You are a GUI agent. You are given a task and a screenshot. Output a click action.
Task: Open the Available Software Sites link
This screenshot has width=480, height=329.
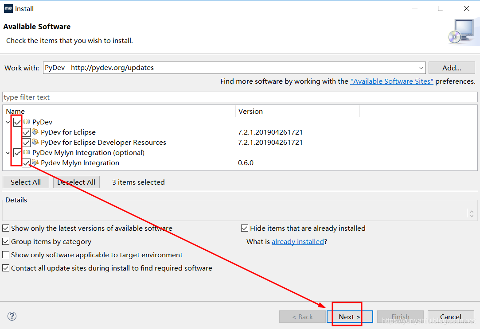[x=391, y=81]
